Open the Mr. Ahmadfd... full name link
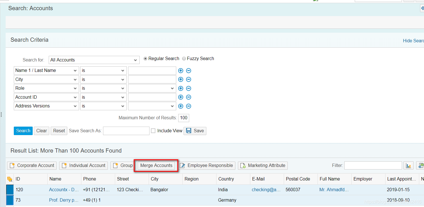This screenshot has width=424, height=207. [334, 190]
